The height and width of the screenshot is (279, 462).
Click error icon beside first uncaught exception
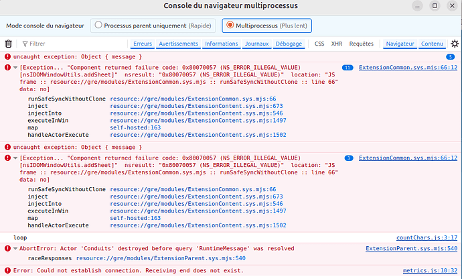tap(7, 57)
